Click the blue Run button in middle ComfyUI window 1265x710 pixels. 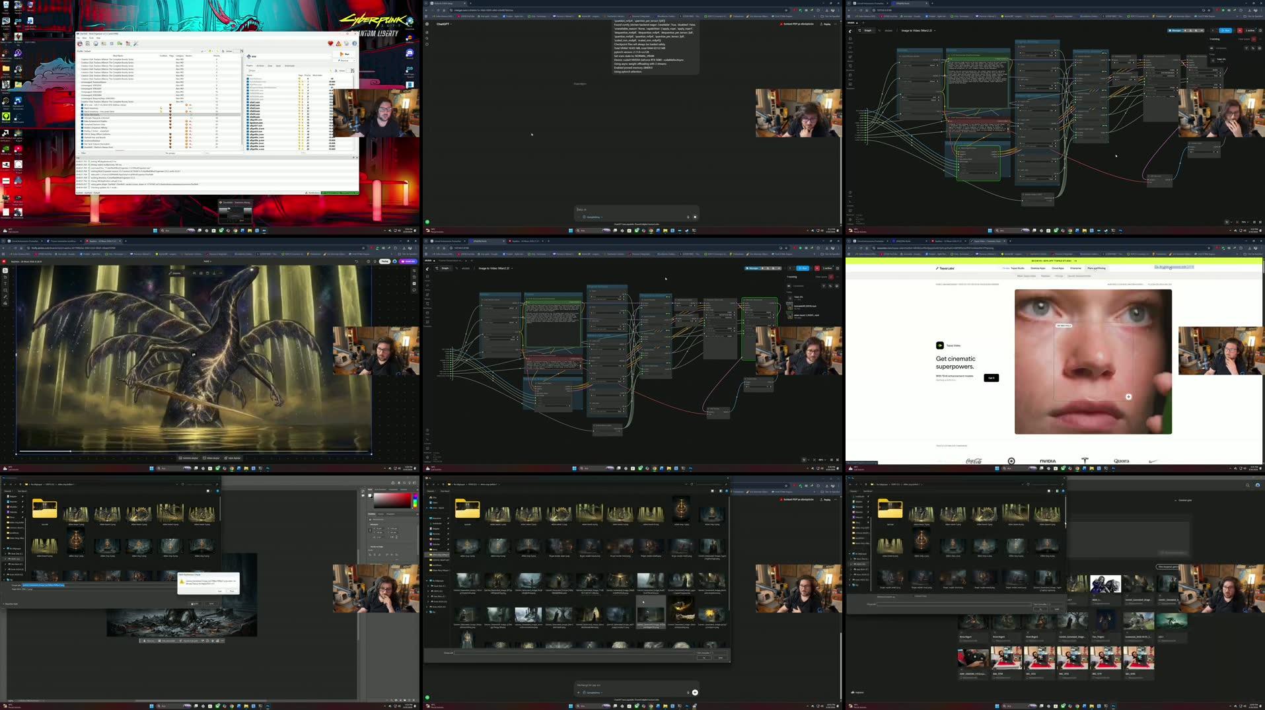tap(803, 268)
